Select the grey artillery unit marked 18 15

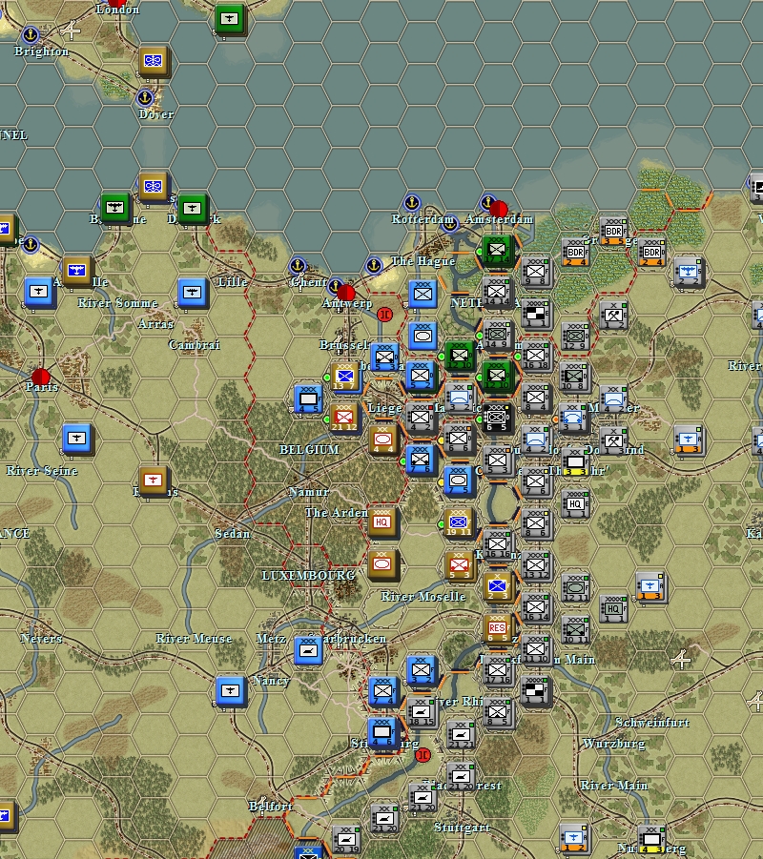click(x=422, y=712)
